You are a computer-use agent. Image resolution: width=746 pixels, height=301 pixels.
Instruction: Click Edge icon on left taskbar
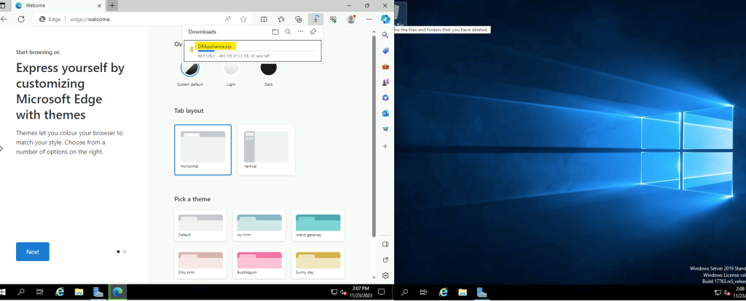117,292
